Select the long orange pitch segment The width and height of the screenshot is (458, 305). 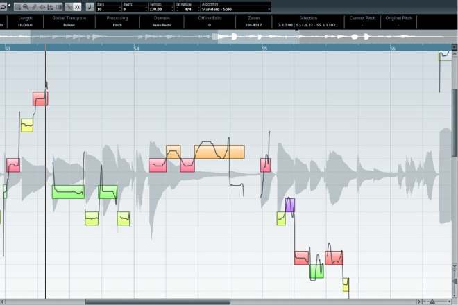click(219, 152)
